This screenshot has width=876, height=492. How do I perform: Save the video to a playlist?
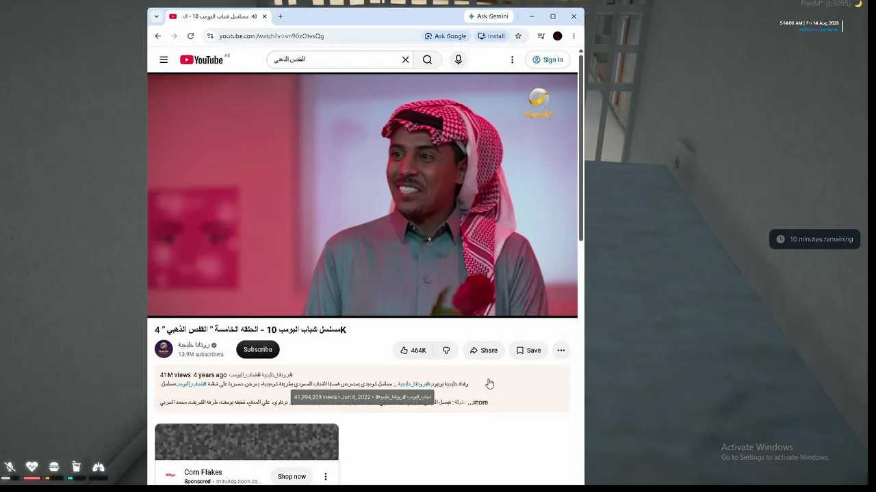click(x=528, y=351)
